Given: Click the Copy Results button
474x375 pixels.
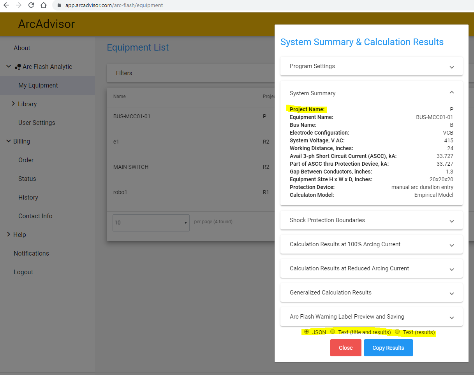Looking at the screenshot, I should click(388, 348).
